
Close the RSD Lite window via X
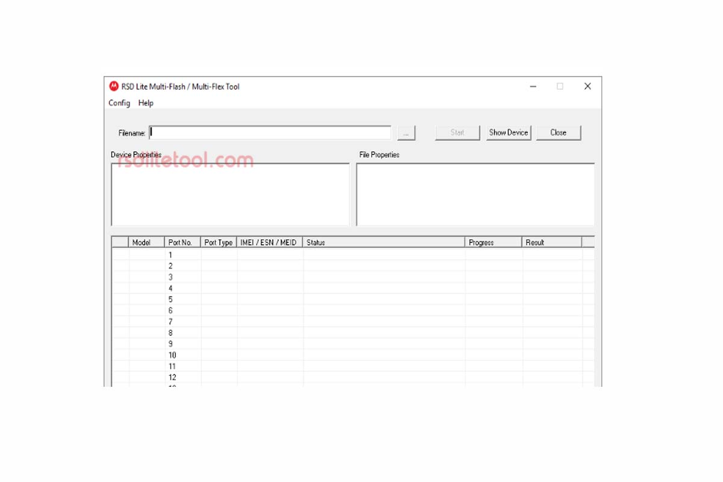(587, 86)
